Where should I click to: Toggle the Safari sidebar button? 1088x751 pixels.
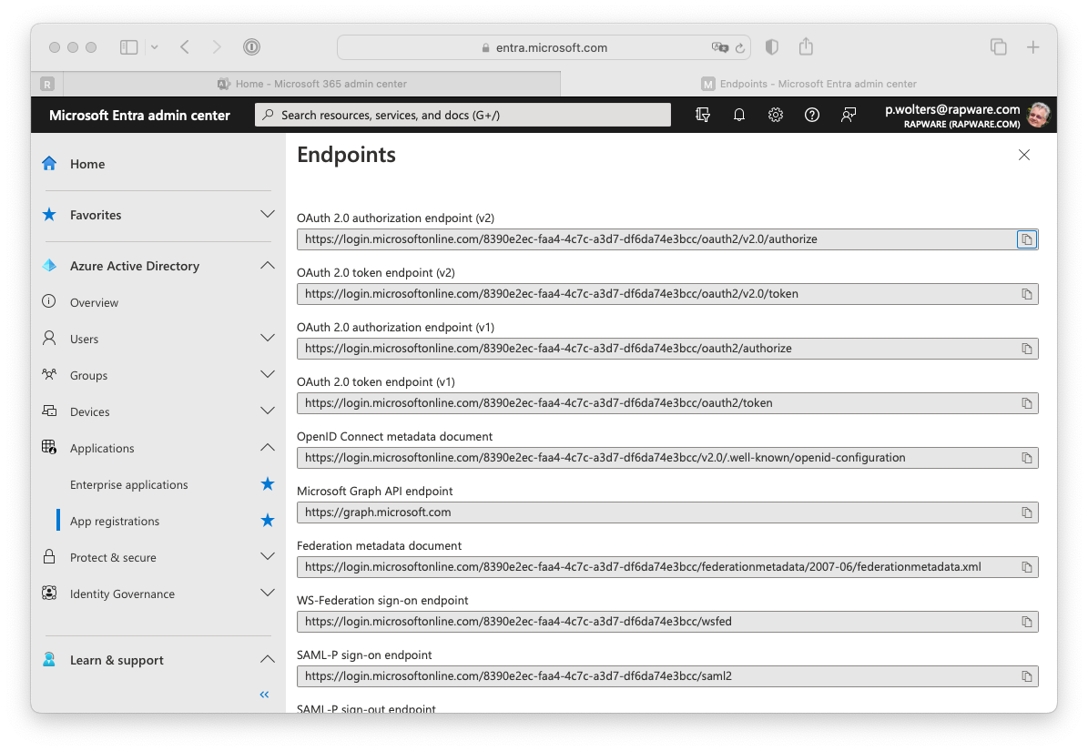[x=129, y=47]
